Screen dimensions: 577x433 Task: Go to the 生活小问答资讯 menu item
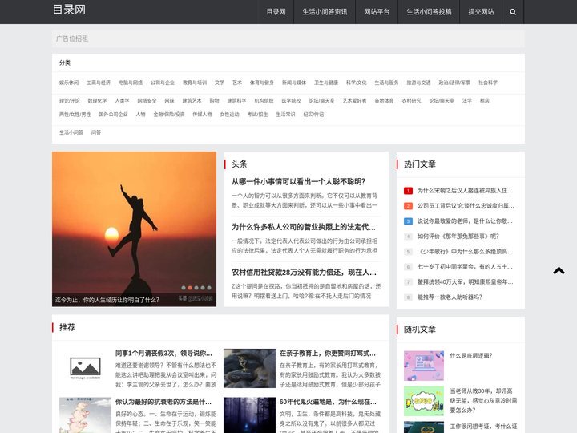point(325,12)
